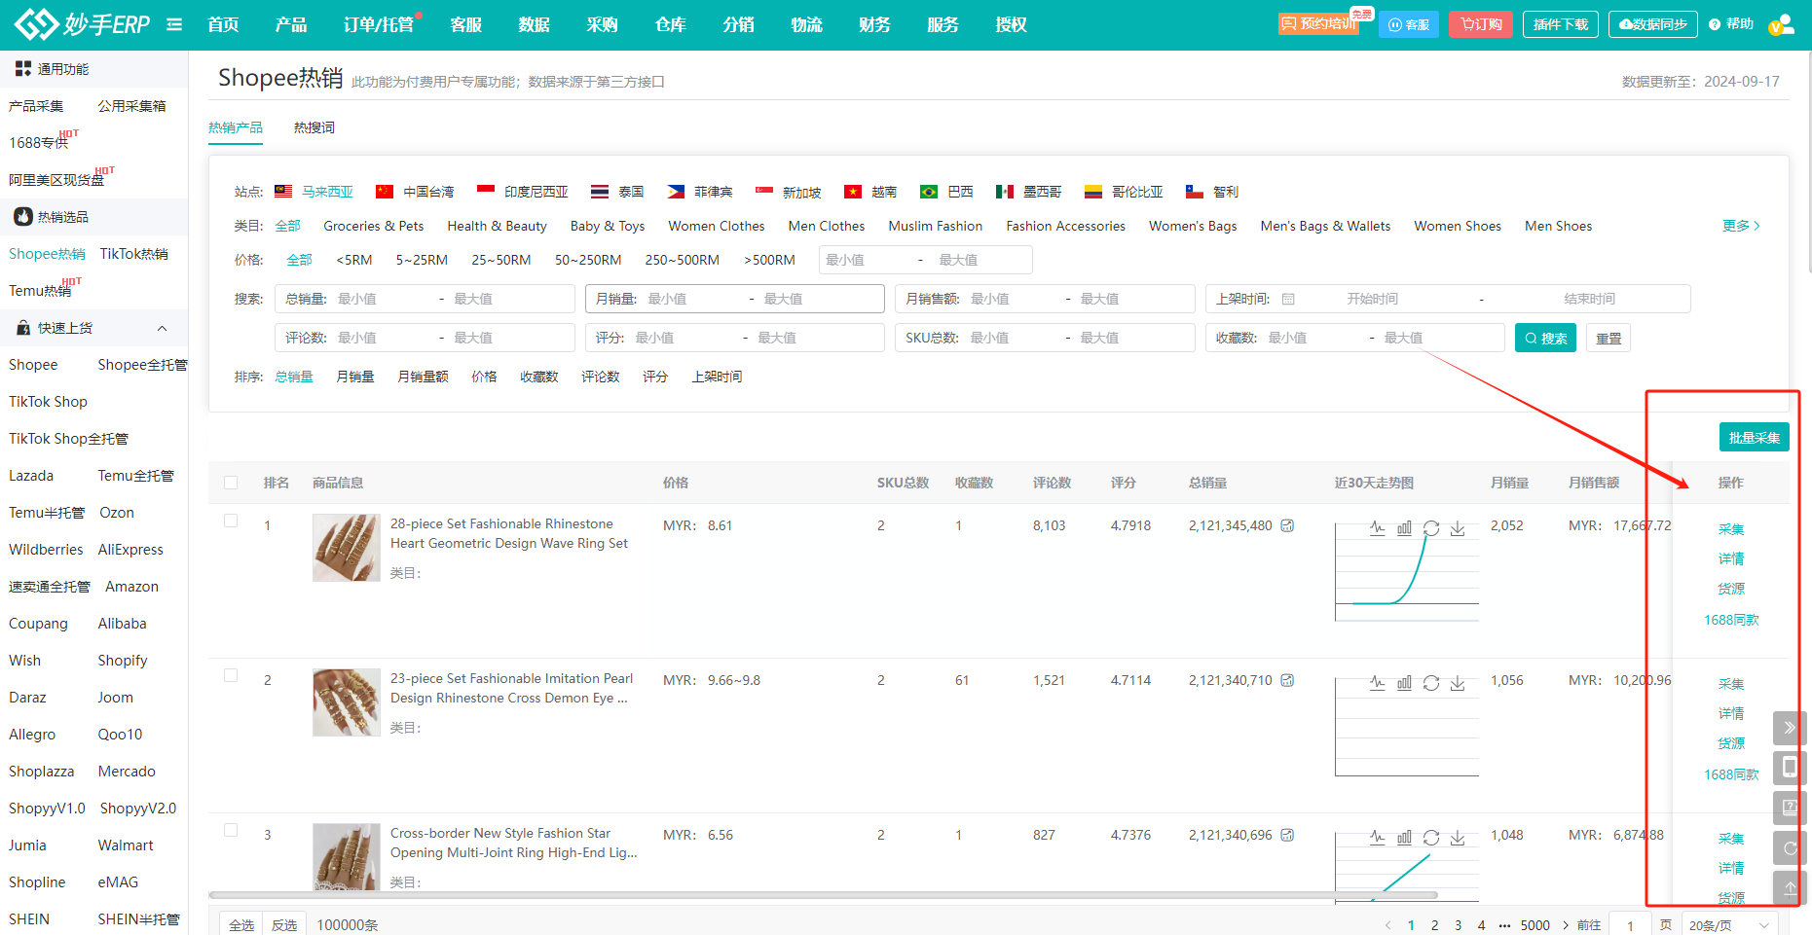
Task: Open the 20条/页 page size dropdown
Action: 1729,925
